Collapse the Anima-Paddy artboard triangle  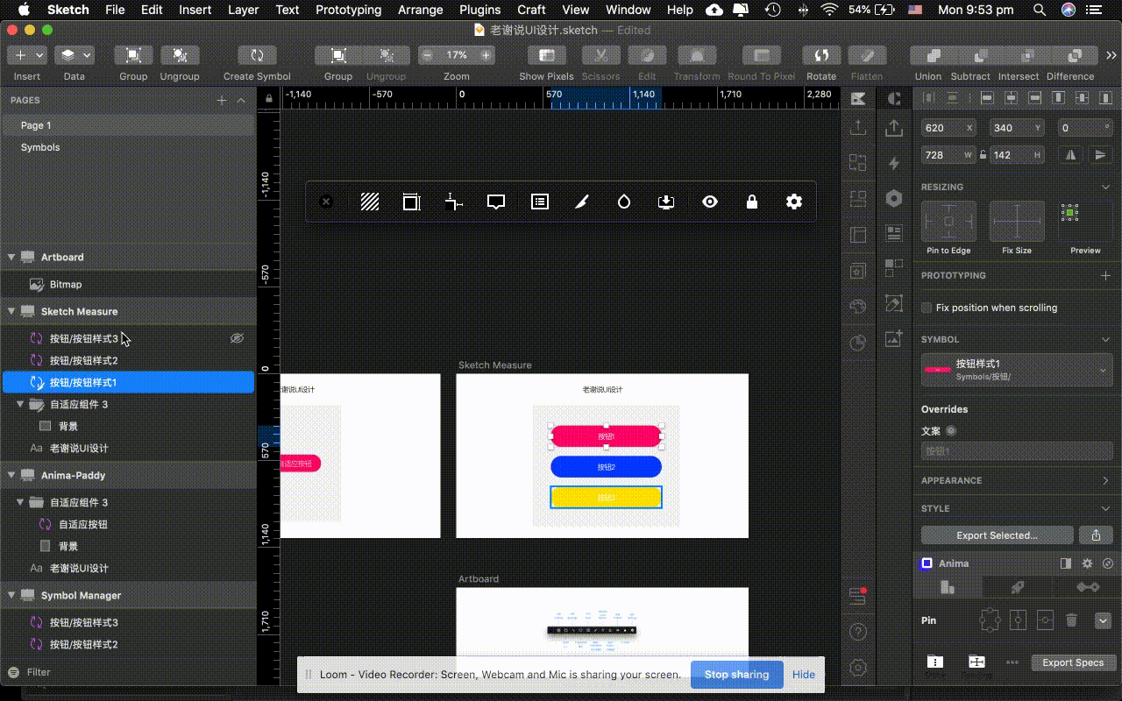[11, 475]
